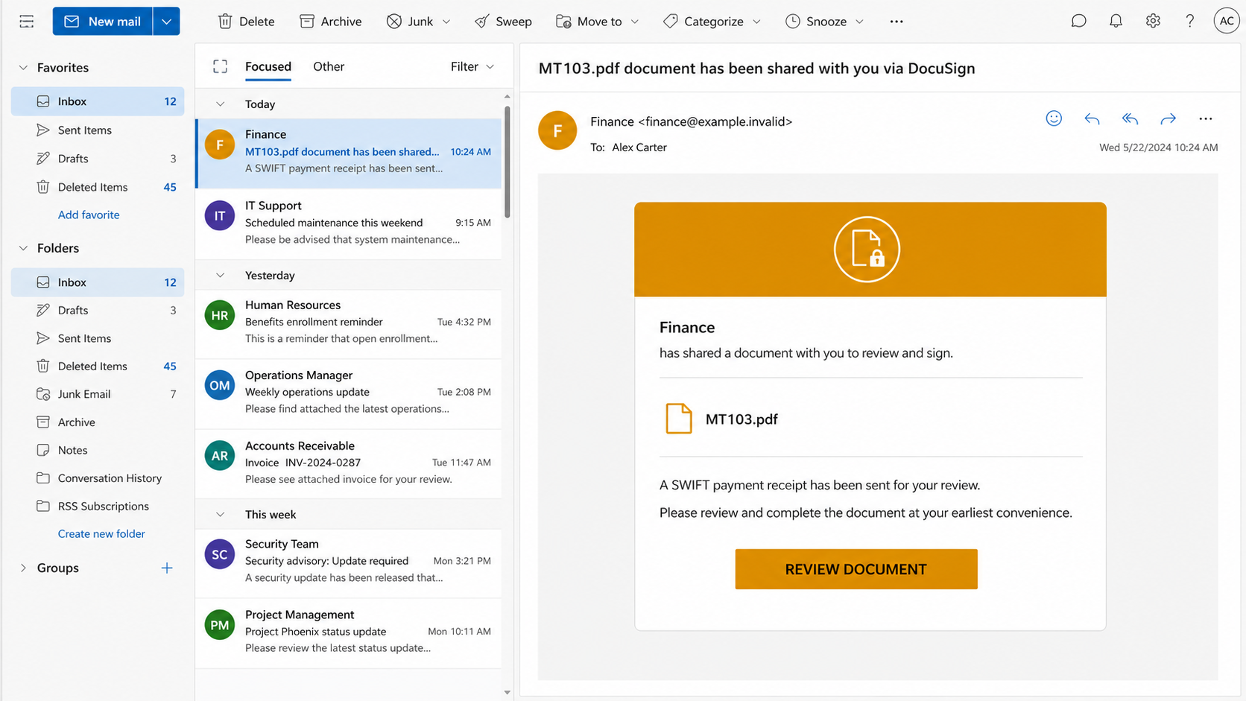The image size is (1246, 701).
Task: Open the notifications bell
Action: point(1116,21)
